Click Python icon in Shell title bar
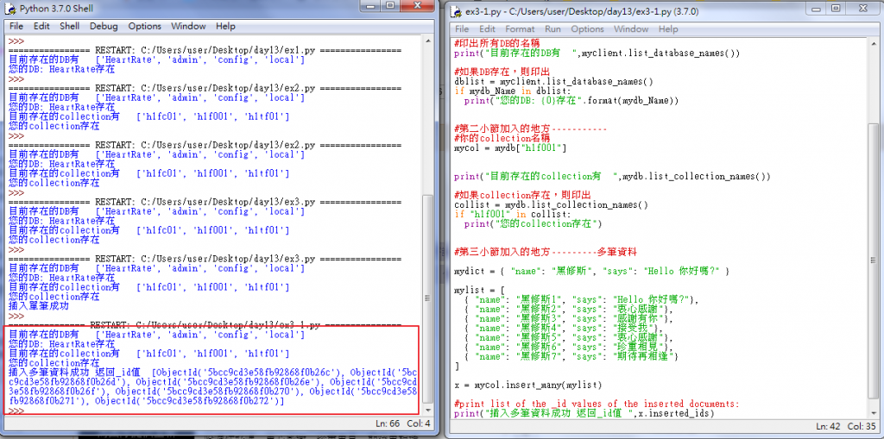The width and height of the screenshot is (884, 439). (x=11, y=9)
